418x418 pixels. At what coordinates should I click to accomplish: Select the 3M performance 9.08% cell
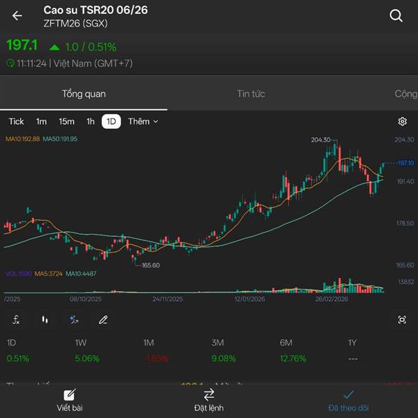click(x=224, y=358)
